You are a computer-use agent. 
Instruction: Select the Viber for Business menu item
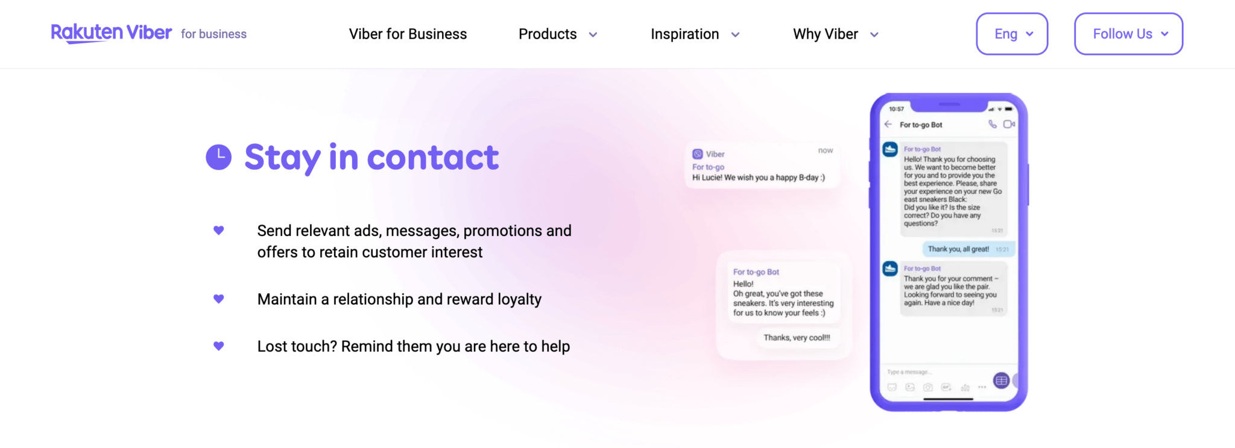407,34
